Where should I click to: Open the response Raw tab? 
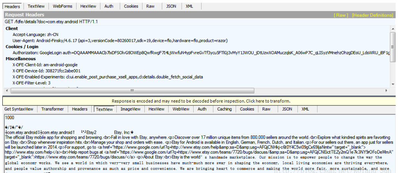point(266,109)
